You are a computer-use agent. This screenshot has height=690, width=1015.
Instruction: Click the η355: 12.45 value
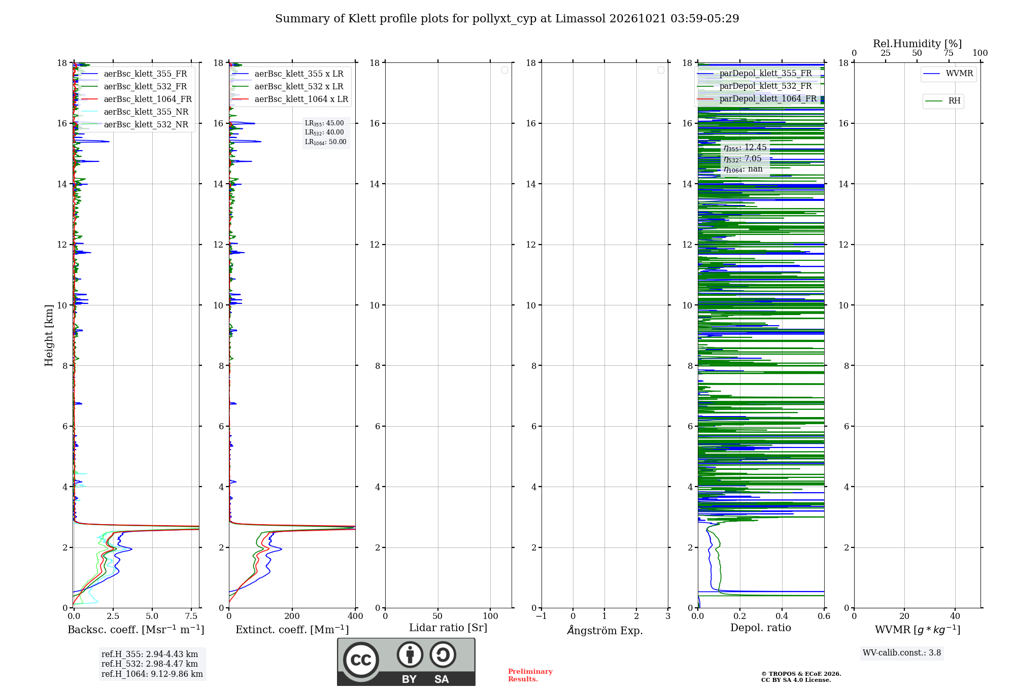pyautogui.click(x=745, y=148)
